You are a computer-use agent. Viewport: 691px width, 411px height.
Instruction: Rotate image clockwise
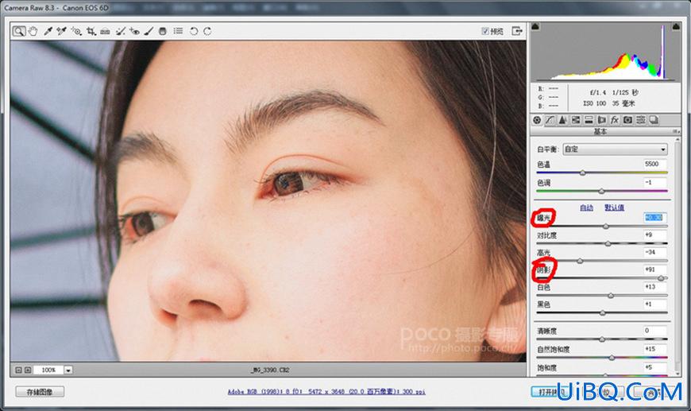(x=207, y=31)
